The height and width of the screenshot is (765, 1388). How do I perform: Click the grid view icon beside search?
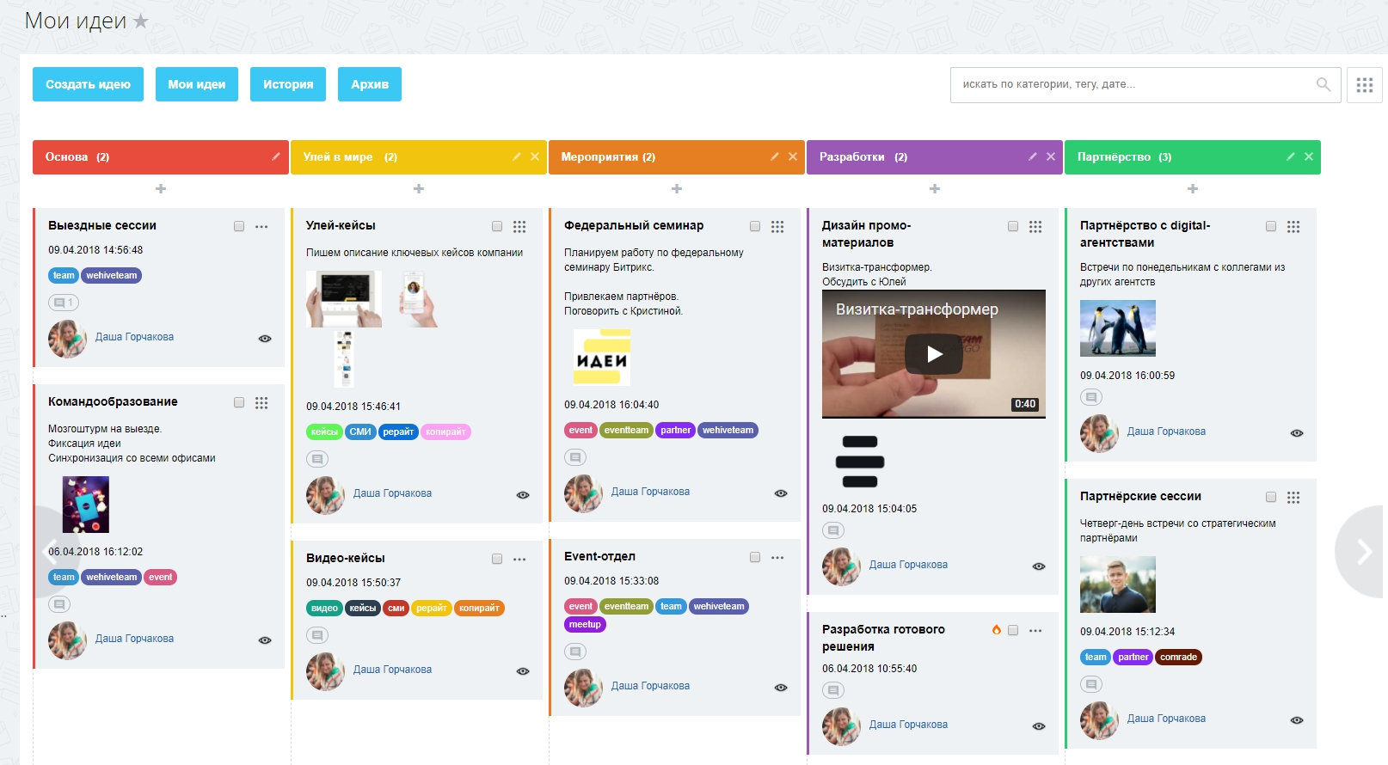click(1364, 85)
